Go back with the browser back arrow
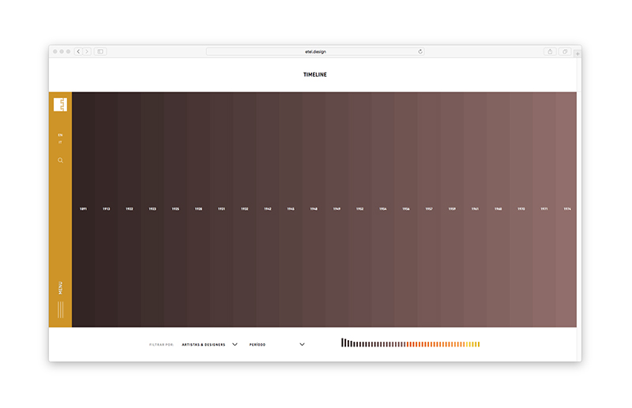Screen dimensions: 632x408 pos(78,51)
